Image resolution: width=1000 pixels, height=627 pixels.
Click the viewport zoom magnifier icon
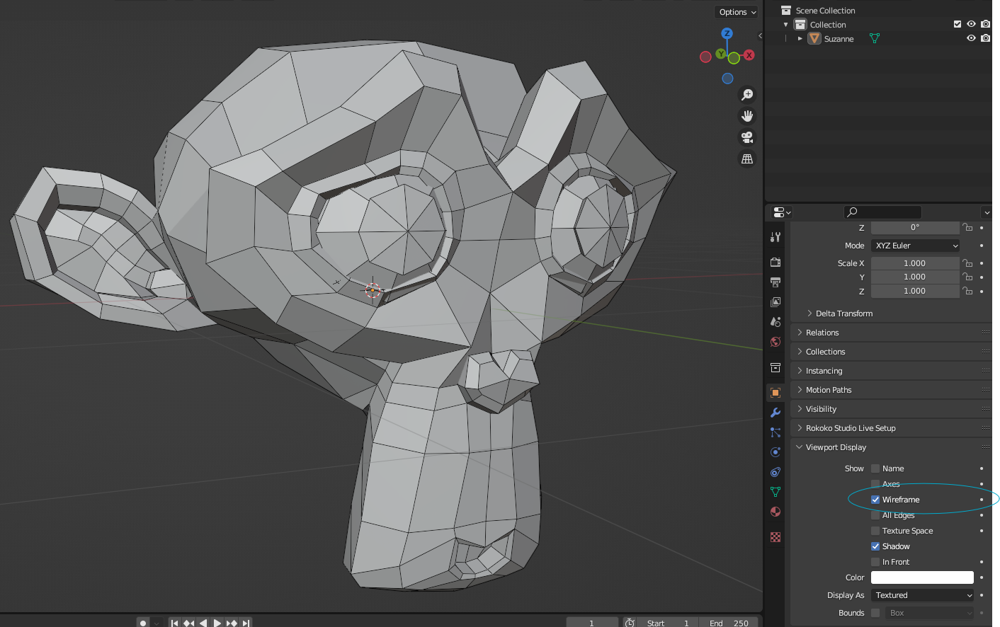click(x=747, y=94)
